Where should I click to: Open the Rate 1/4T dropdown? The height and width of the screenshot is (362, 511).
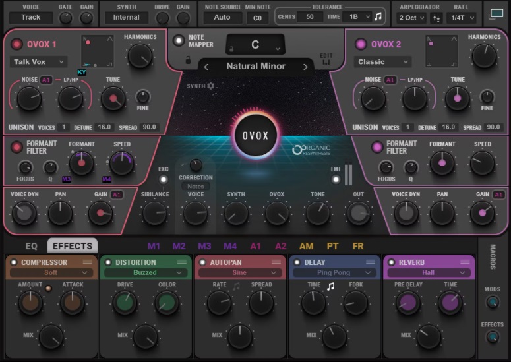(x=461, y=18)
